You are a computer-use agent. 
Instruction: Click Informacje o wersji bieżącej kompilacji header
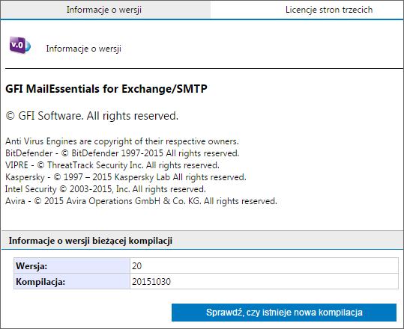pos(202,241)
